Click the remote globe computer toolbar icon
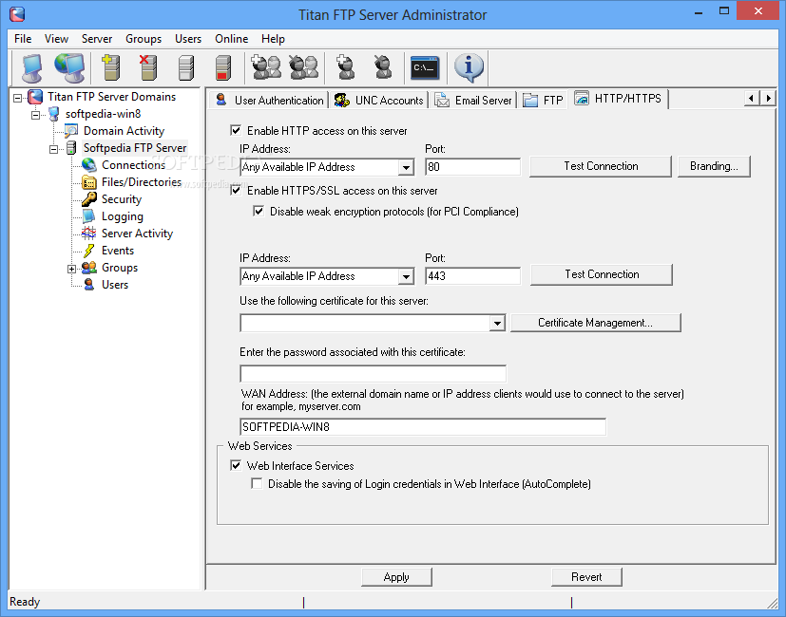This screenshot has width=786, height=617. (69, 67)
